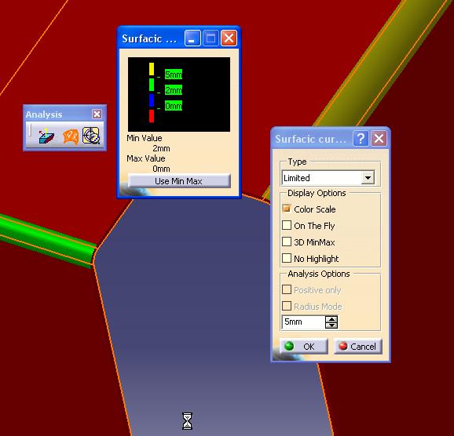This screenshot has width=454, height=436.
Task: Select the yellow color swatch in scale
Action: tap(152, 69)
